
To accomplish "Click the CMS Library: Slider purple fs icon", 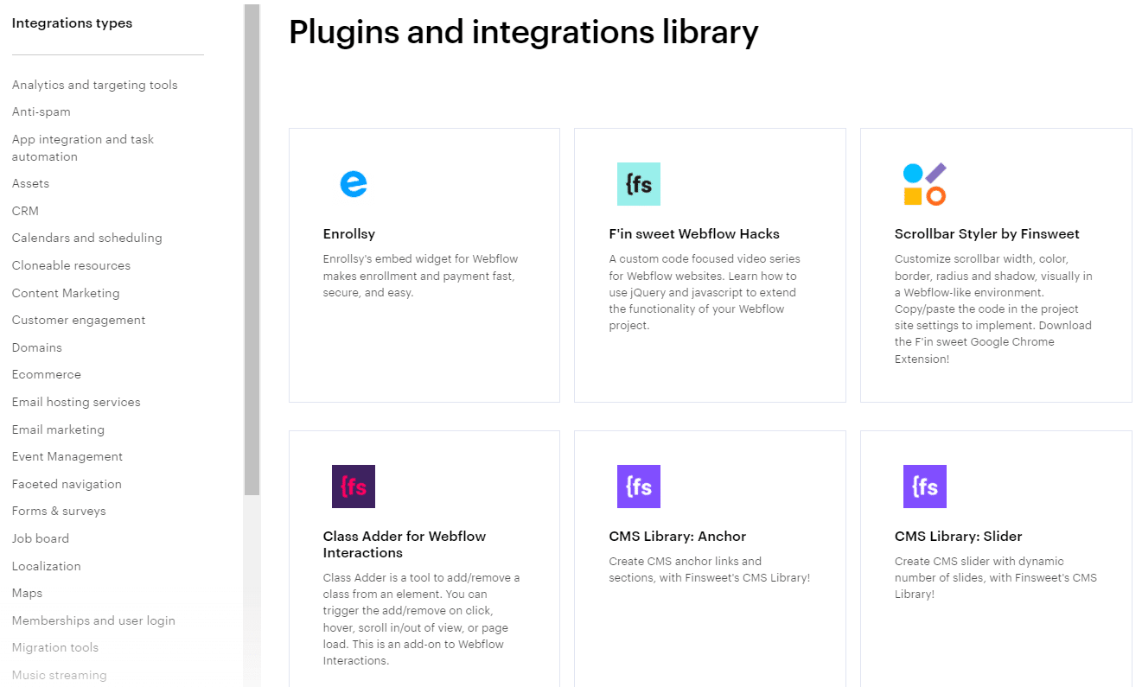I will tap(925, 487).
